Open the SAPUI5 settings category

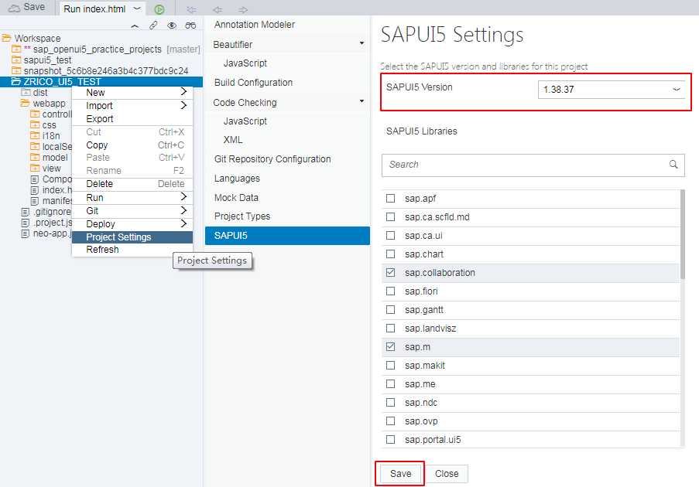tap(287, 236)
